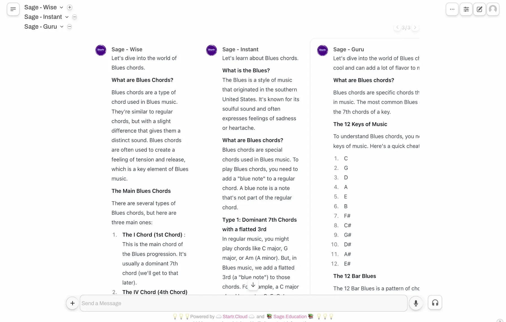Viewport: 506px width, 322px height.
Task: Click the plus attachment button
Action: coord(72,303)
